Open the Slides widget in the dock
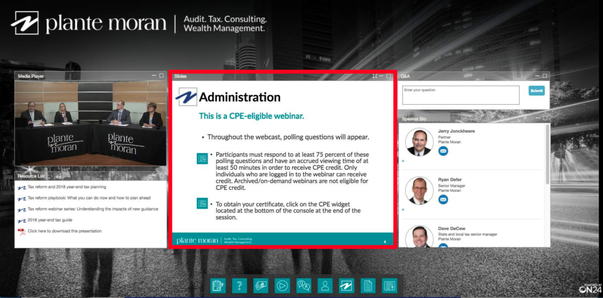The width and height of the screenshot is (603, 298). pos(261,286)
